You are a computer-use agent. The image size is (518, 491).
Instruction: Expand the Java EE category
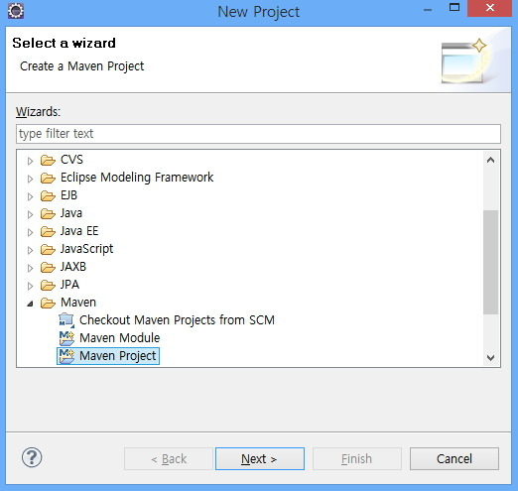pyautogui.click(x=30, y=232)
